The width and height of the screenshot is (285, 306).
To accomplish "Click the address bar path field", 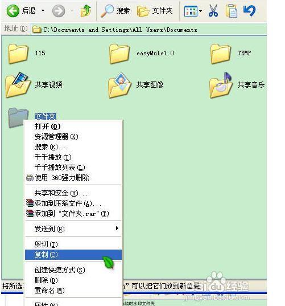I will pyautogui.click(x=149, y=30).
